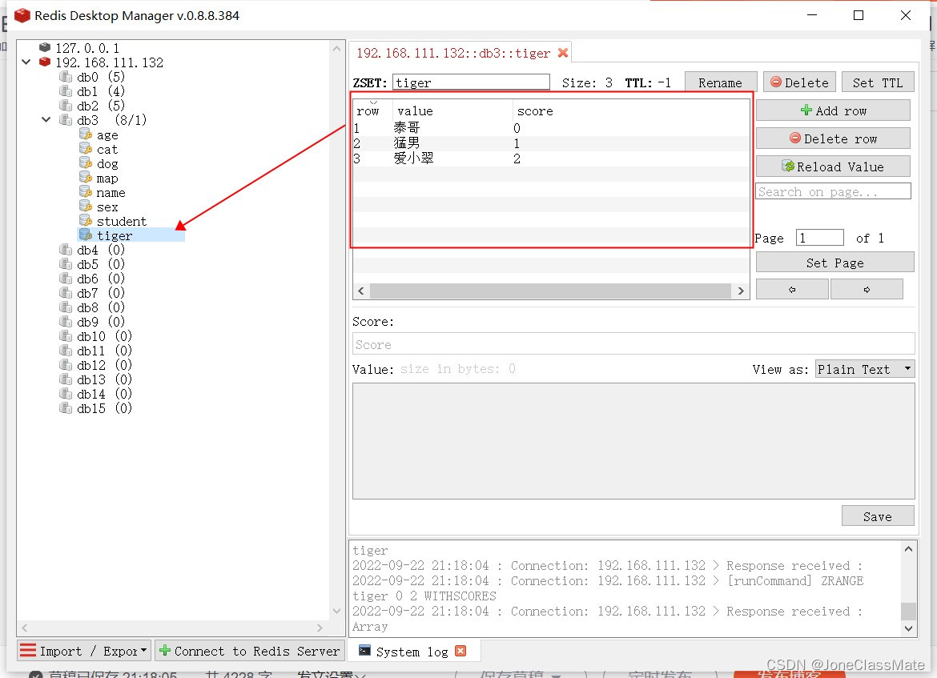Sort the table by the row column
This screenshot has width=937, height=678.
click(372, 110)
